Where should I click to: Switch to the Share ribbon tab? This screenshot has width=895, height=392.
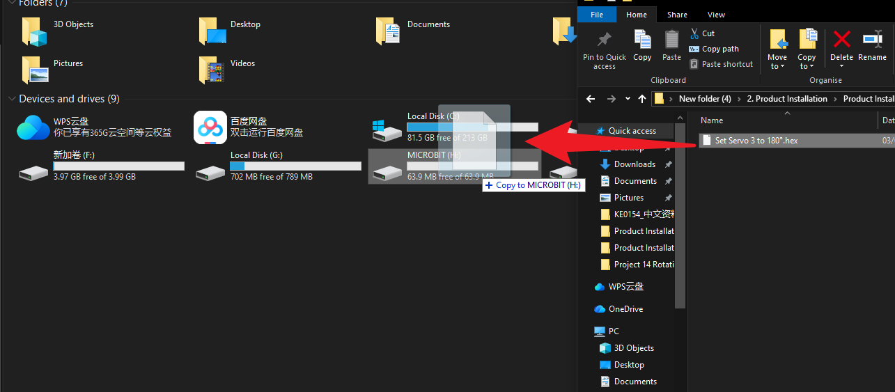(677, 15)
